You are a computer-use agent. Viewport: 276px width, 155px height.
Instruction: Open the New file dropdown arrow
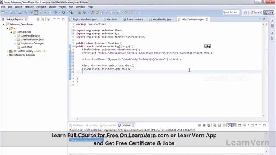[7, 12]
